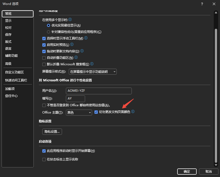Enable 不管是否登录到 Office 都始终使用这些值
The width and height of the screenshot is (220, 177).
tap(44, 105)
